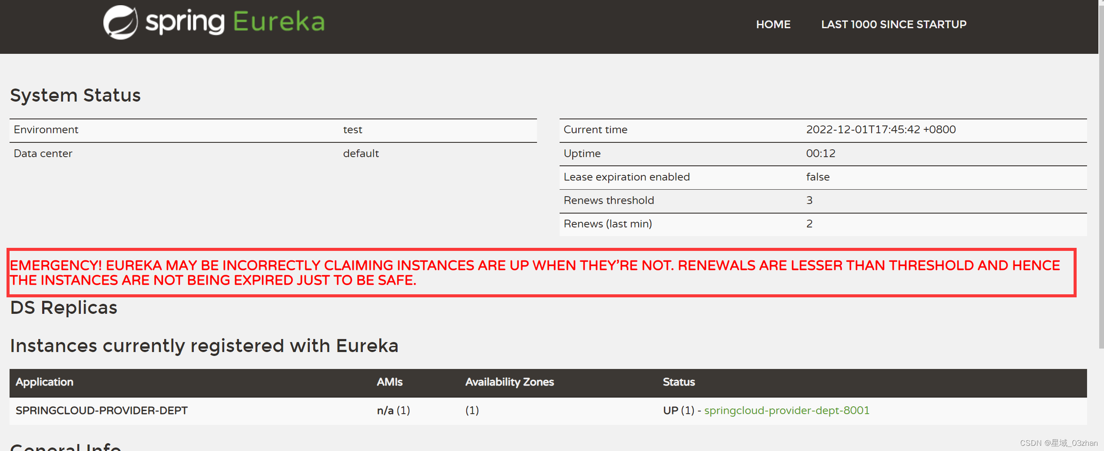Click the Application column header
1104x451 pixels.
(44, 382)
